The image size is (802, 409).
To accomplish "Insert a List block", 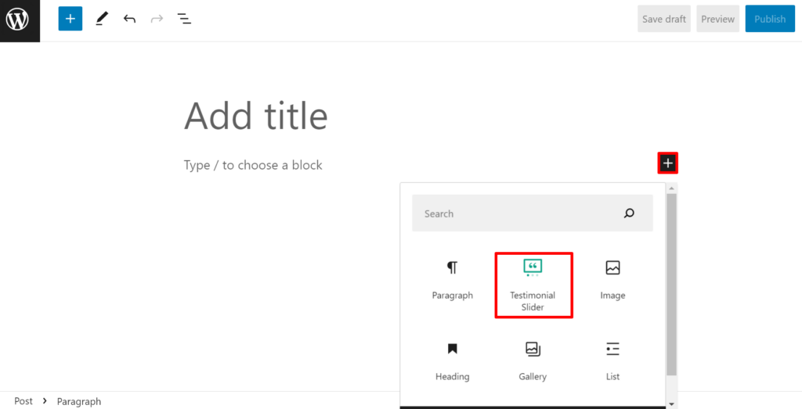I will [x=612, y=360].
